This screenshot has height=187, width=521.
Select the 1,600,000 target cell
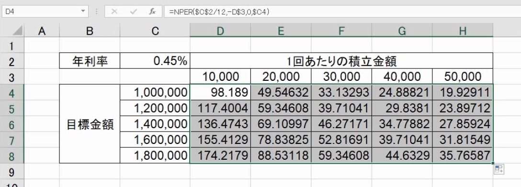pos(155,140)
